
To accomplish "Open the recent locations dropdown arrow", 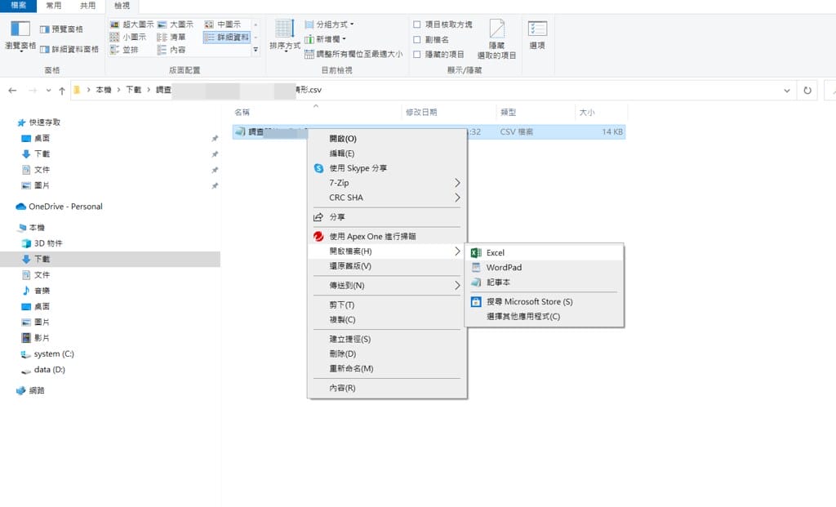I will click(48, 91).
